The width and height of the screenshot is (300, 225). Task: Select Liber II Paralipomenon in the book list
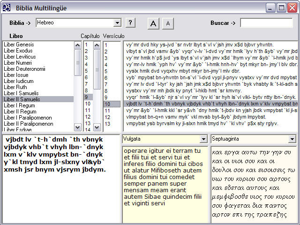[x=38, y=124]
